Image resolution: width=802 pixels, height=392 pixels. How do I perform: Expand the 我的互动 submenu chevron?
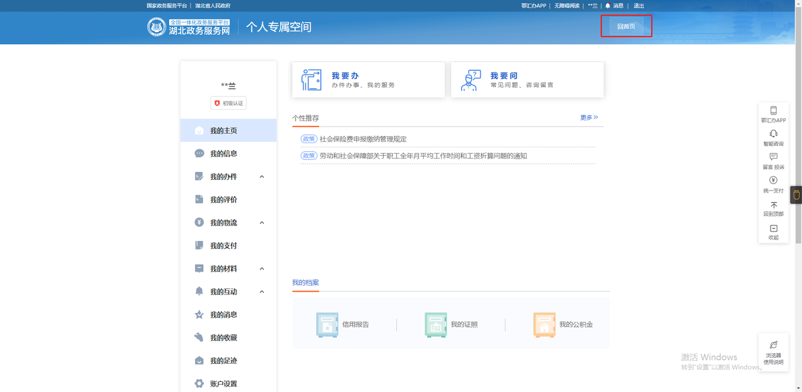pos(262,292)
